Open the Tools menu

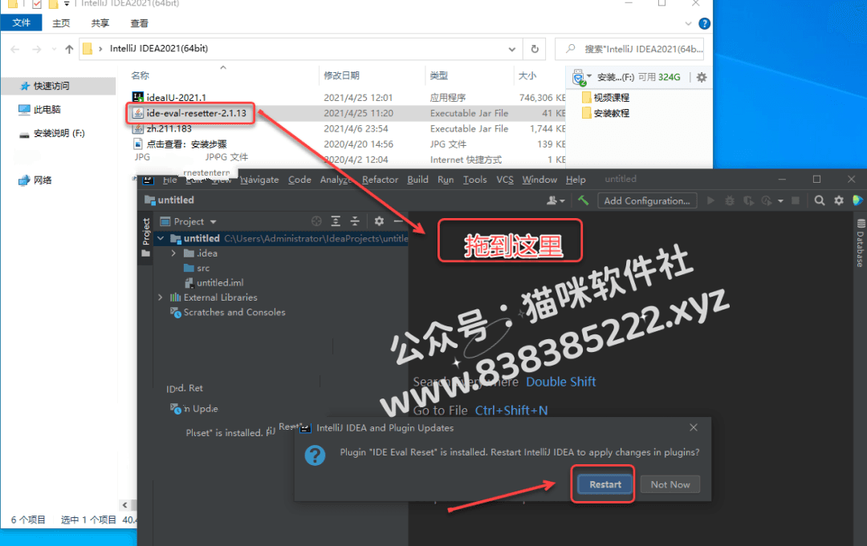click(475, 180)
